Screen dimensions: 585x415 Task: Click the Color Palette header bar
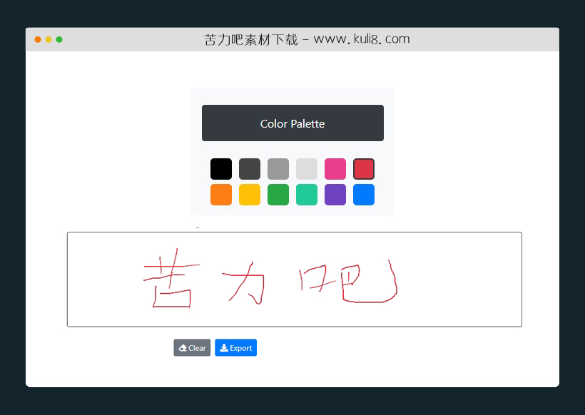pyautogui.click(x=292, y=123)
